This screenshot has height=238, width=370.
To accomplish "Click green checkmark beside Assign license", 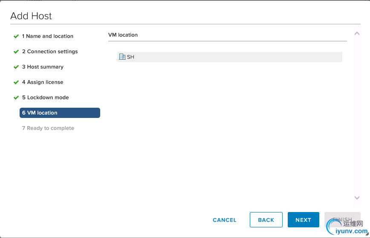I will pos(16,83).
